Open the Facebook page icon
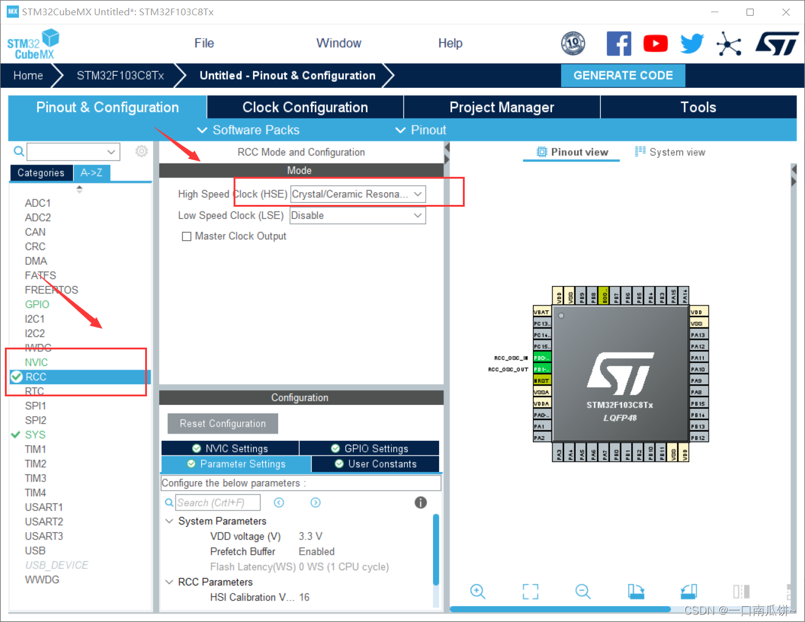The image size is (805, 622). [618, 44]
